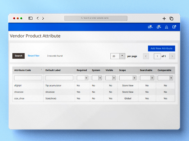Toggle the browser sidebar icon
The width and height of the screenshot is (189, 141).
(x=30, y=18)
